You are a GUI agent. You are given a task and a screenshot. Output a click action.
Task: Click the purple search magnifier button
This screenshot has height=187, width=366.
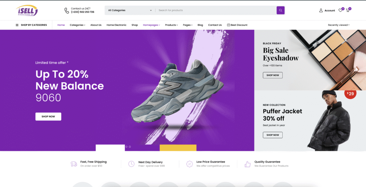(281, 10)
